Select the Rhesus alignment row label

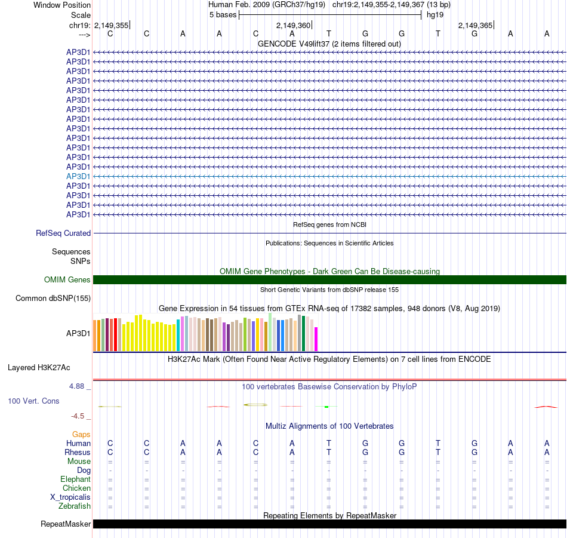[x=78, y=452]
